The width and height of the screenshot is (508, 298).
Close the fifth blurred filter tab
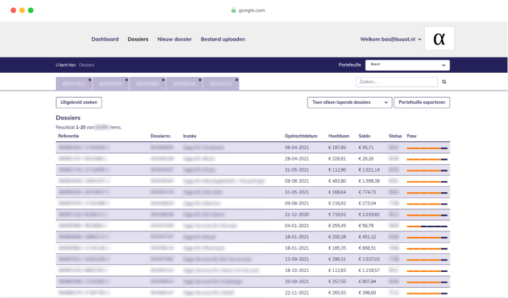(x=237, y=80)
